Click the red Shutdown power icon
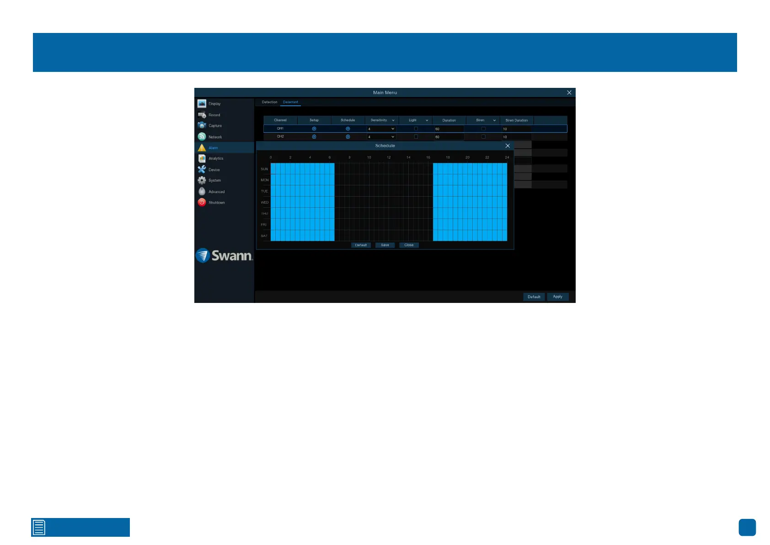This screenshot has width=770, height=545. click(202, 202)
